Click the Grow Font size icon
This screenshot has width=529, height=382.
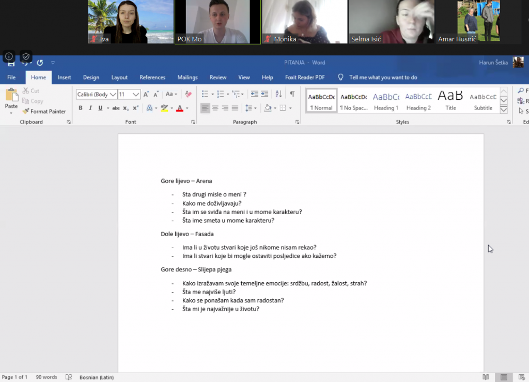146,94
